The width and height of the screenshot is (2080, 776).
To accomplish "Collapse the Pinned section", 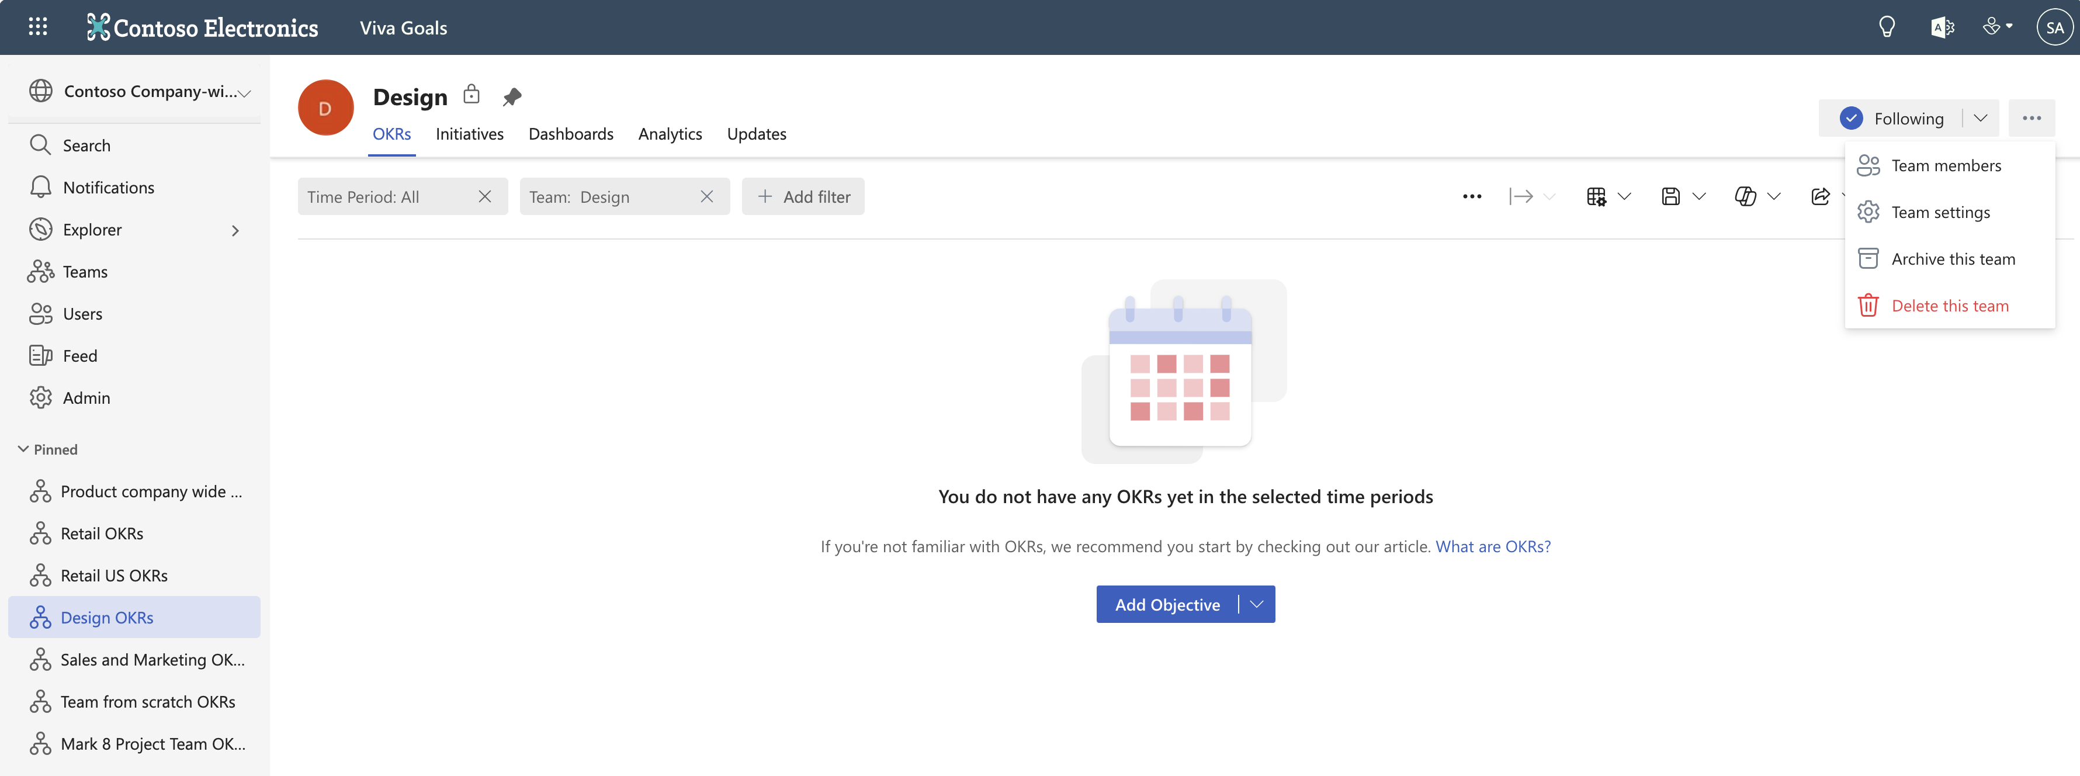I will 23,449.
